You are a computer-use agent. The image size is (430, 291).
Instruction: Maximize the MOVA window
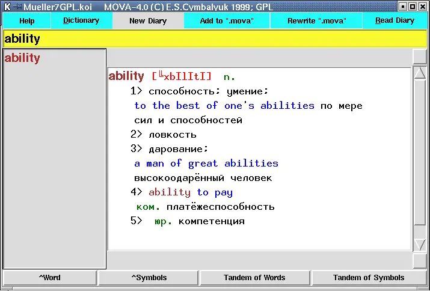(x=413, y=6)
